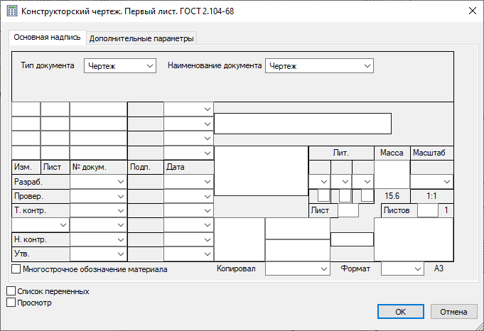
Task: Toggle the Список переменных checkbox
Action: tap(11, 291)
